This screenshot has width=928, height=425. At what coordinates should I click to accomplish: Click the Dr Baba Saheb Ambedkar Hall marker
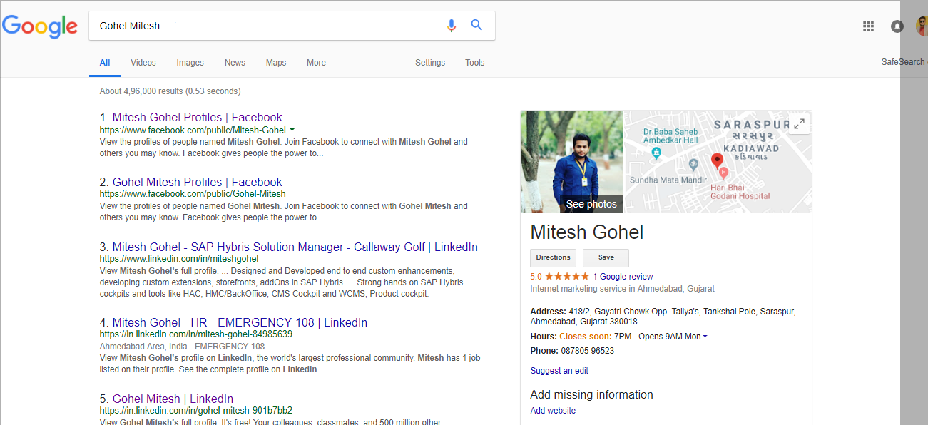click(x=657, y=152)
